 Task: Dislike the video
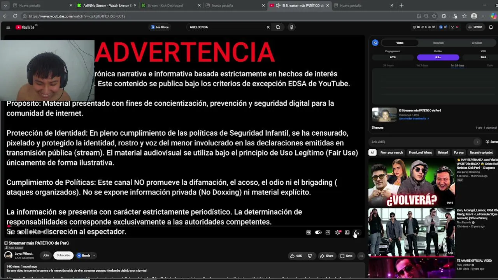[310, 256]
